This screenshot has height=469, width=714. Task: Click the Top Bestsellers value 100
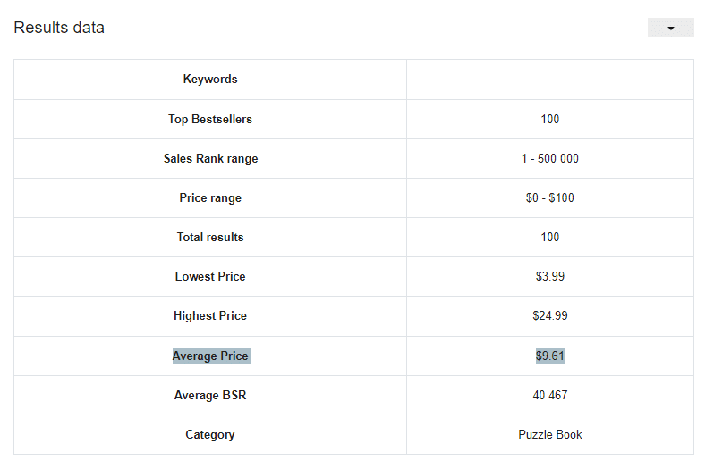tap(549, 119)
